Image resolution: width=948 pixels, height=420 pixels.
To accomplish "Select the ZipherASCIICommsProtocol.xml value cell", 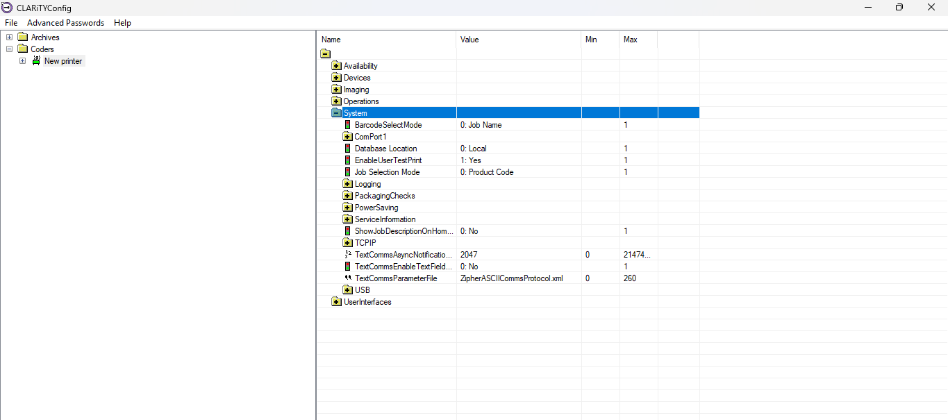I will pos(511,278).
